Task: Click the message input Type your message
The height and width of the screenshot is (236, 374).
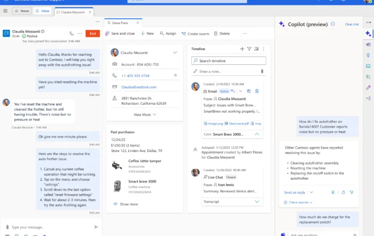Action: click(x=51, y=227)
